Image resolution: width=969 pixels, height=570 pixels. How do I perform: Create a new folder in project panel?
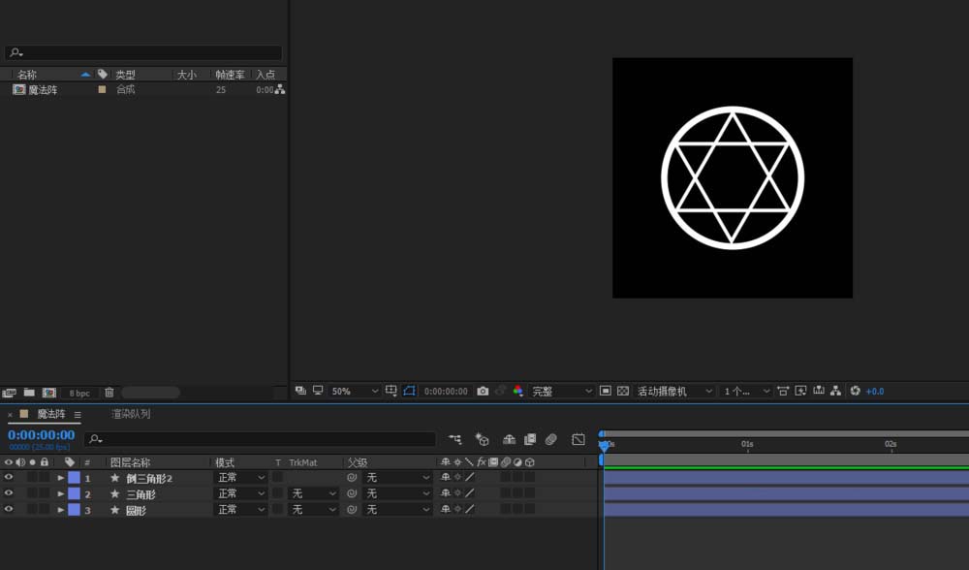pyautogui.click(x=29, y=393)
